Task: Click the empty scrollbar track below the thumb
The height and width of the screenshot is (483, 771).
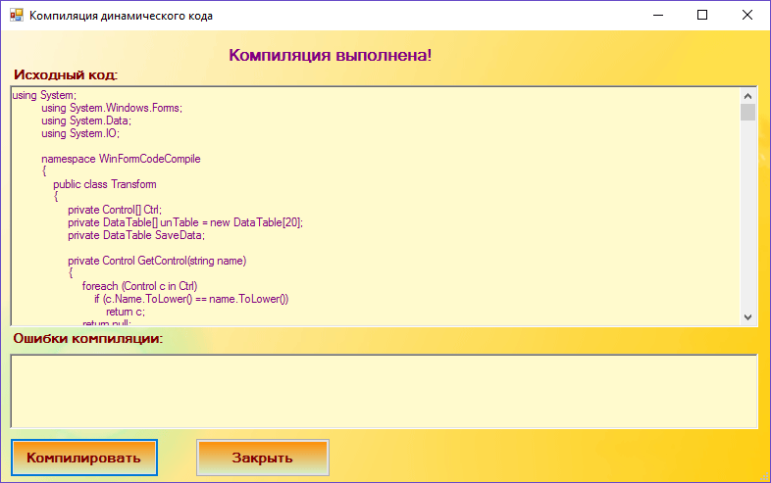Action: coord(747,216)
